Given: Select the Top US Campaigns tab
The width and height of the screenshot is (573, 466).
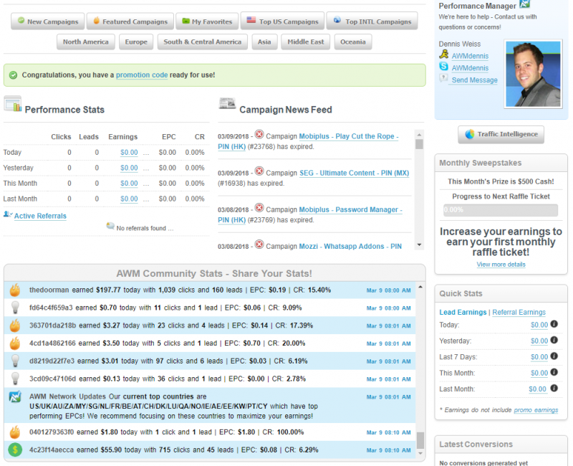Looking at the screenshot, I should pyautogui.click(x=281, y=22).
